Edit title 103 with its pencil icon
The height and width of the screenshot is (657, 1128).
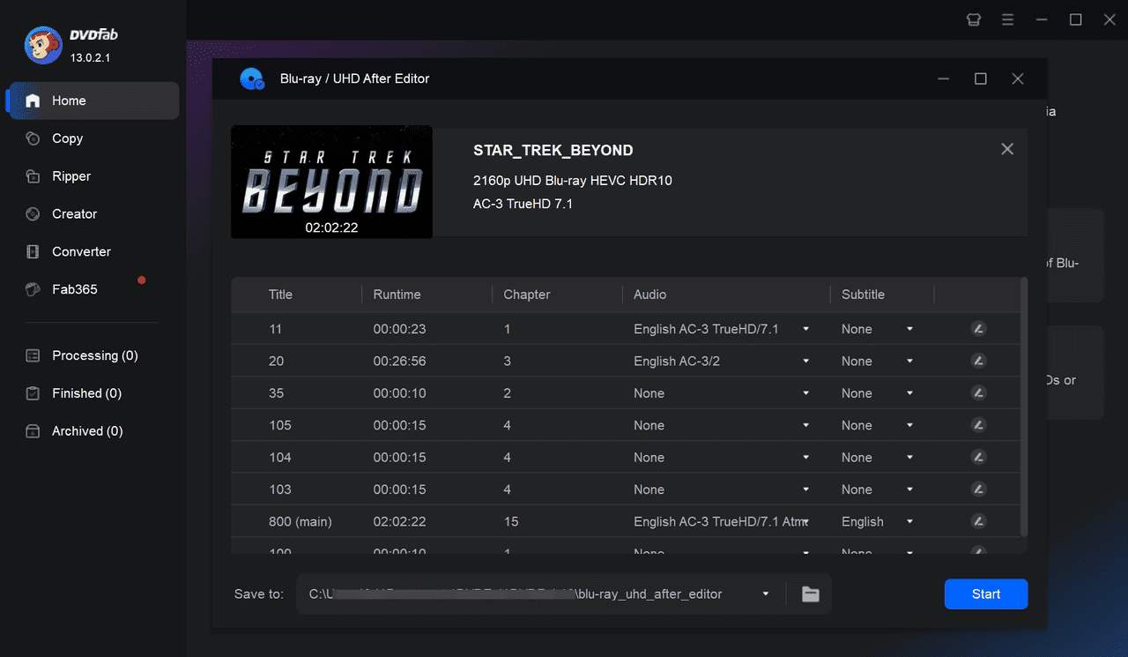[x=978, y=489]
